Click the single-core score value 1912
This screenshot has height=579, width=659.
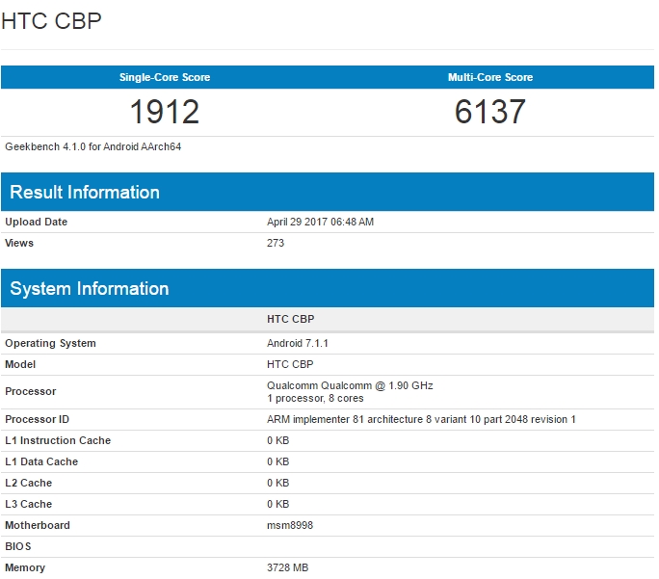[x=164, y=112]
